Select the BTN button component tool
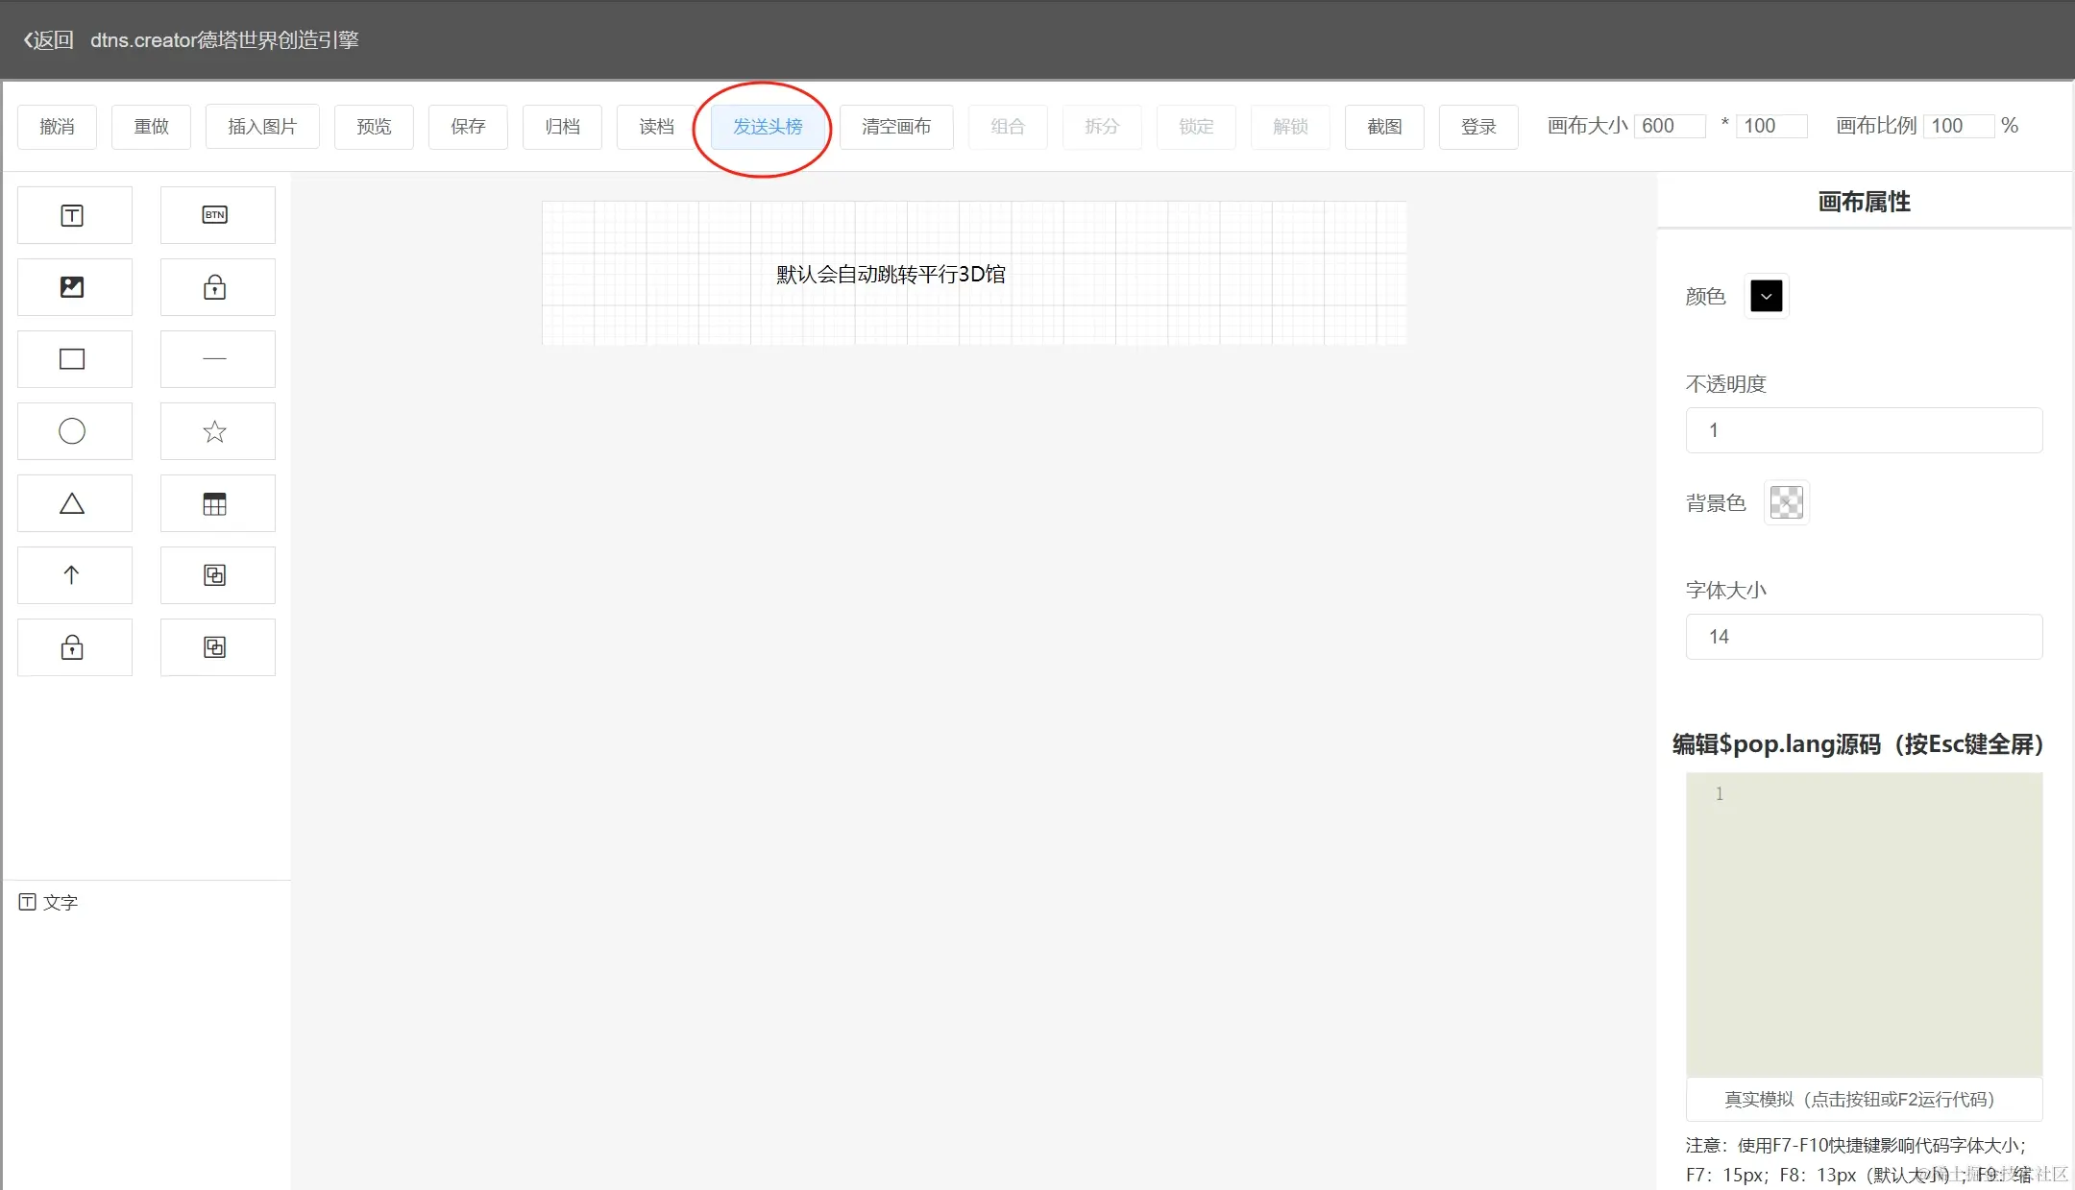This screenshot has width=2075, height=1190. click(x=216, y=215)
